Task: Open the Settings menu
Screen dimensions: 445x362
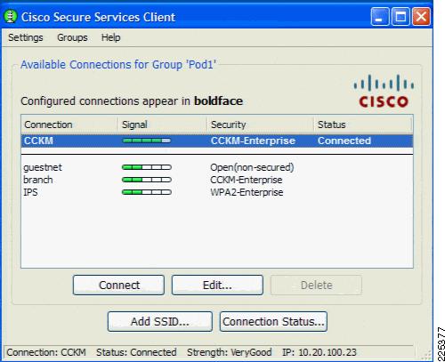Action: click(x=26, y=37)
